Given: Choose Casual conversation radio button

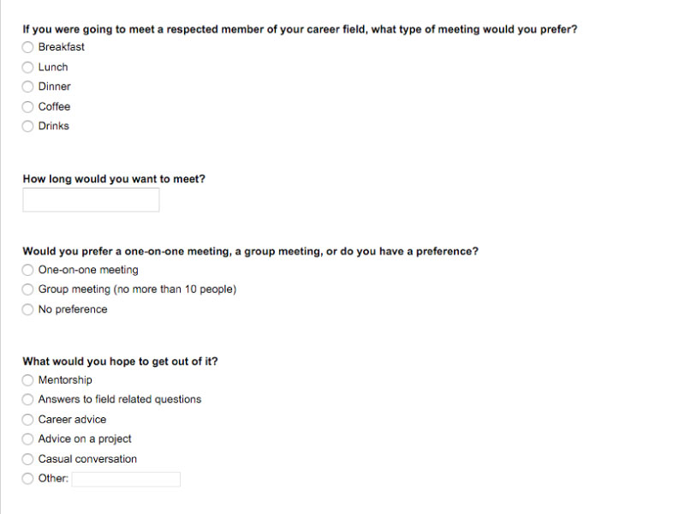Looking at the screenshot, I should [x=27, y=459].
